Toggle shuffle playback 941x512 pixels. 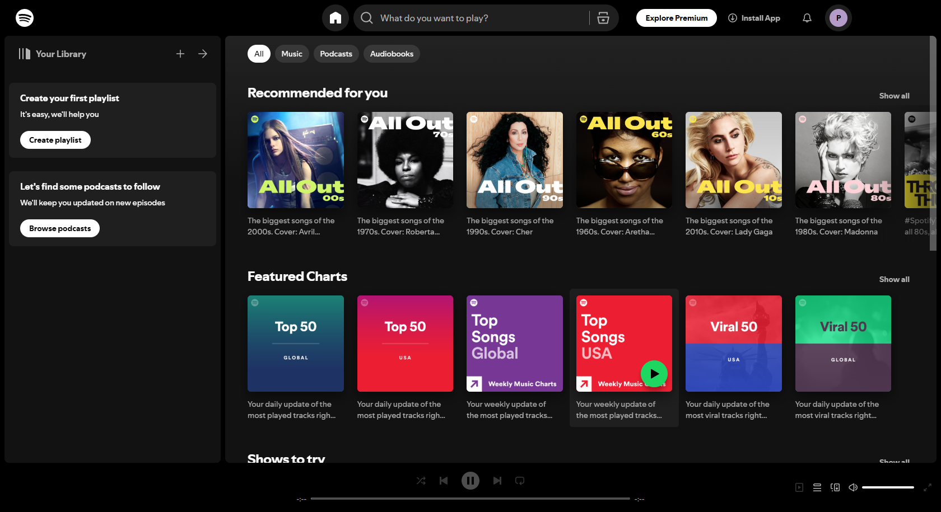click(421, 481)
